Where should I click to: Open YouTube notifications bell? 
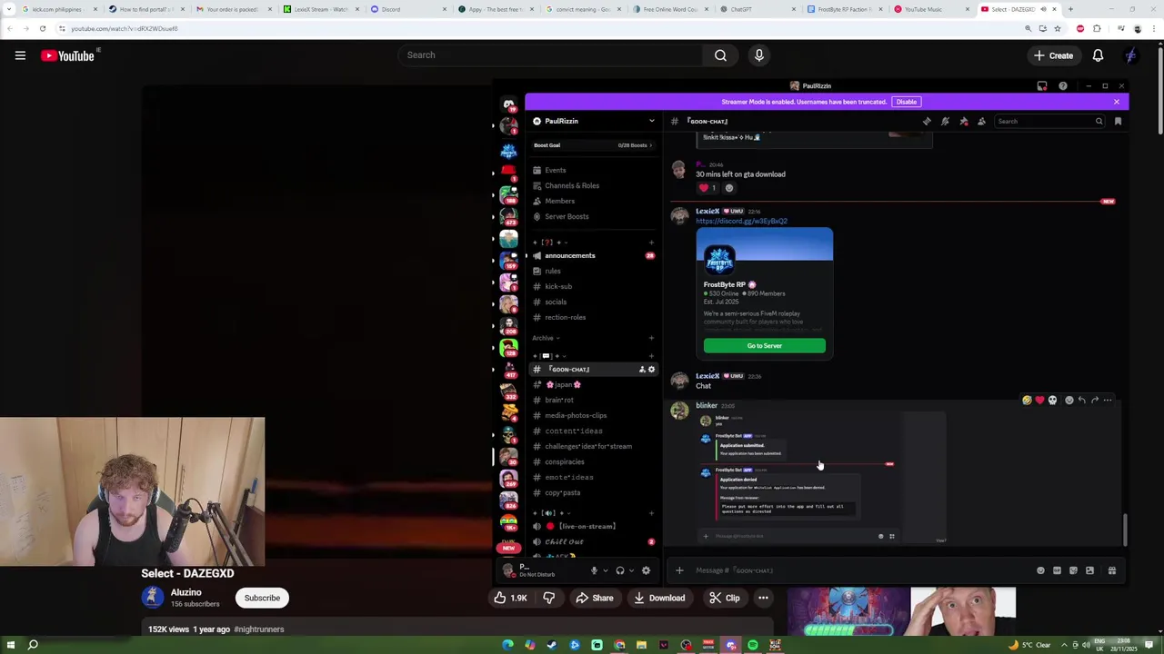pyautogui.click(x=1098, y=55)
